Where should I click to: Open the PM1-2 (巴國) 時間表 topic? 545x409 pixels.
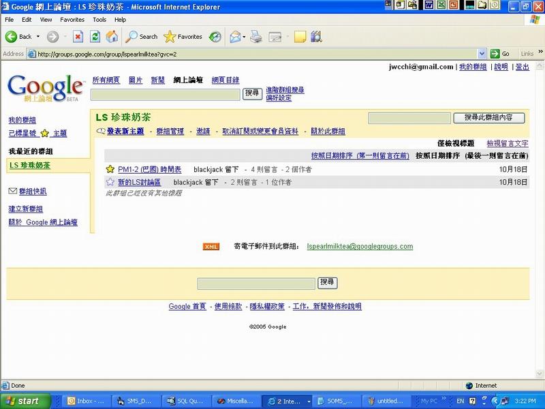[149, 169]
